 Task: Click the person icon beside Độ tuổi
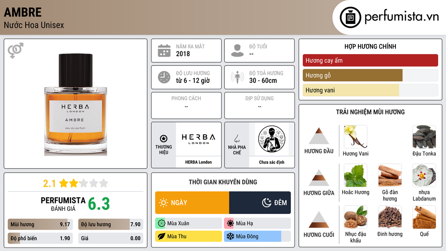(x=237, y=51)
